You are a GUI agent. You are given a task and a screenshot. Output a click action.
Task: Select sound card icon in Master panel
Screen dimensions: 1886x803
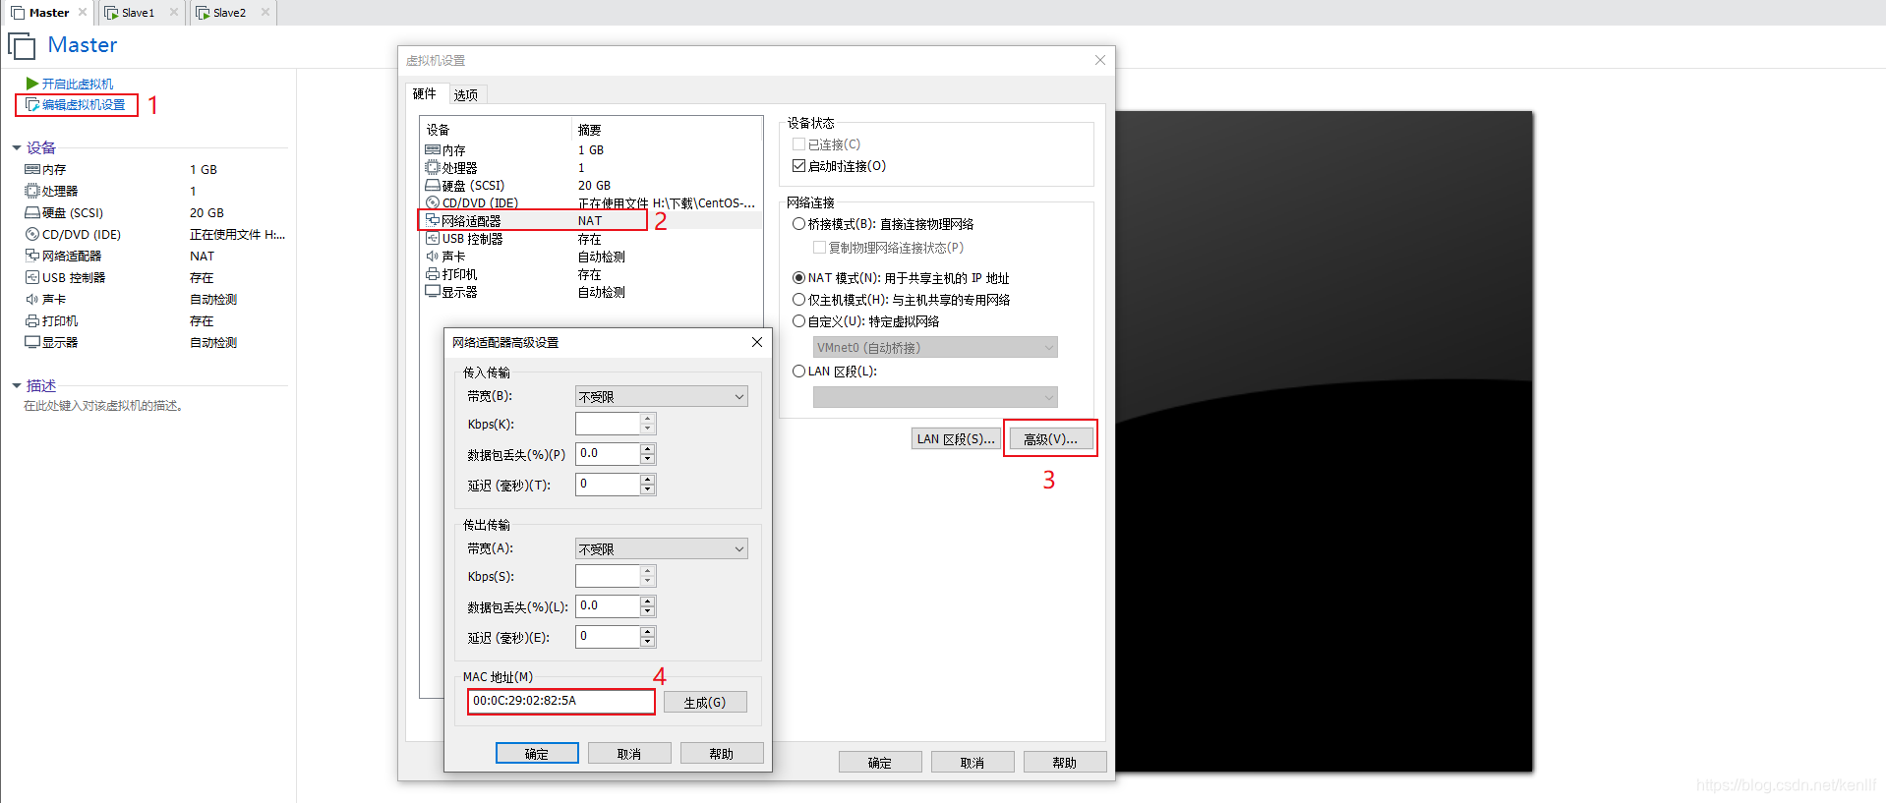32,299
